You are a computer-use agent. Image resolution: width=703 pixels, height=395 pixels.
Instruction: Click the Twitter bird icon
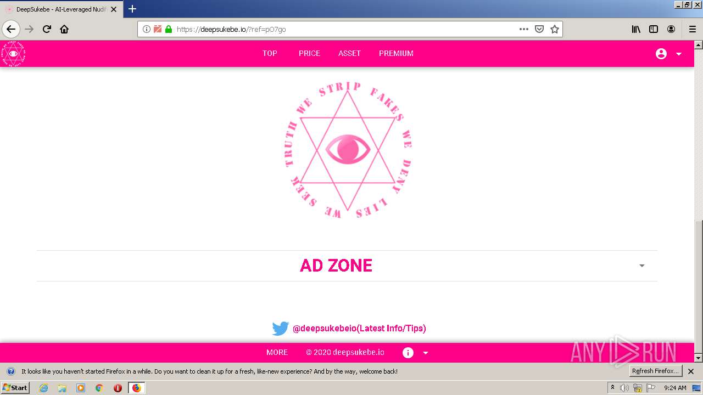pos(281,329)
